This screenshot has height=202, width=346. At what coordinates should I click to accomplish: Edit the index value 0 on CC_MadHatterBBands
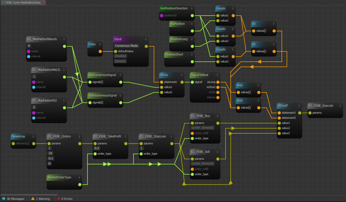[29, 46]
